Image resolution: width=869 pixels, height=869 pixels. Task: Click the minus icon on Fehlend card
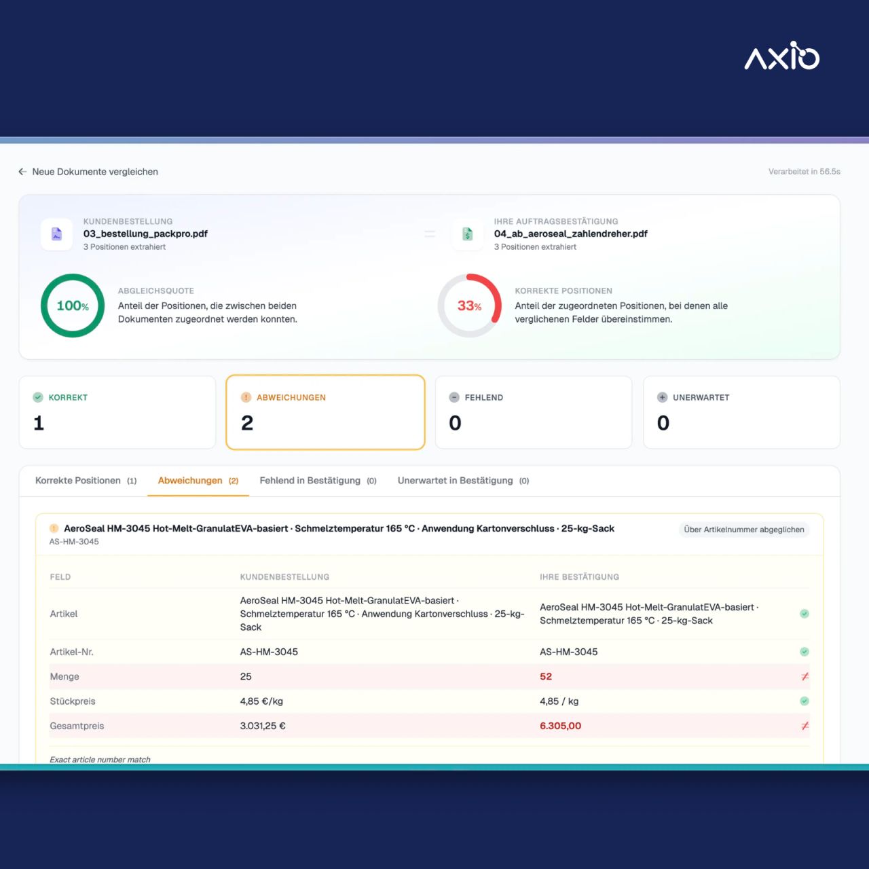(454, 397)
